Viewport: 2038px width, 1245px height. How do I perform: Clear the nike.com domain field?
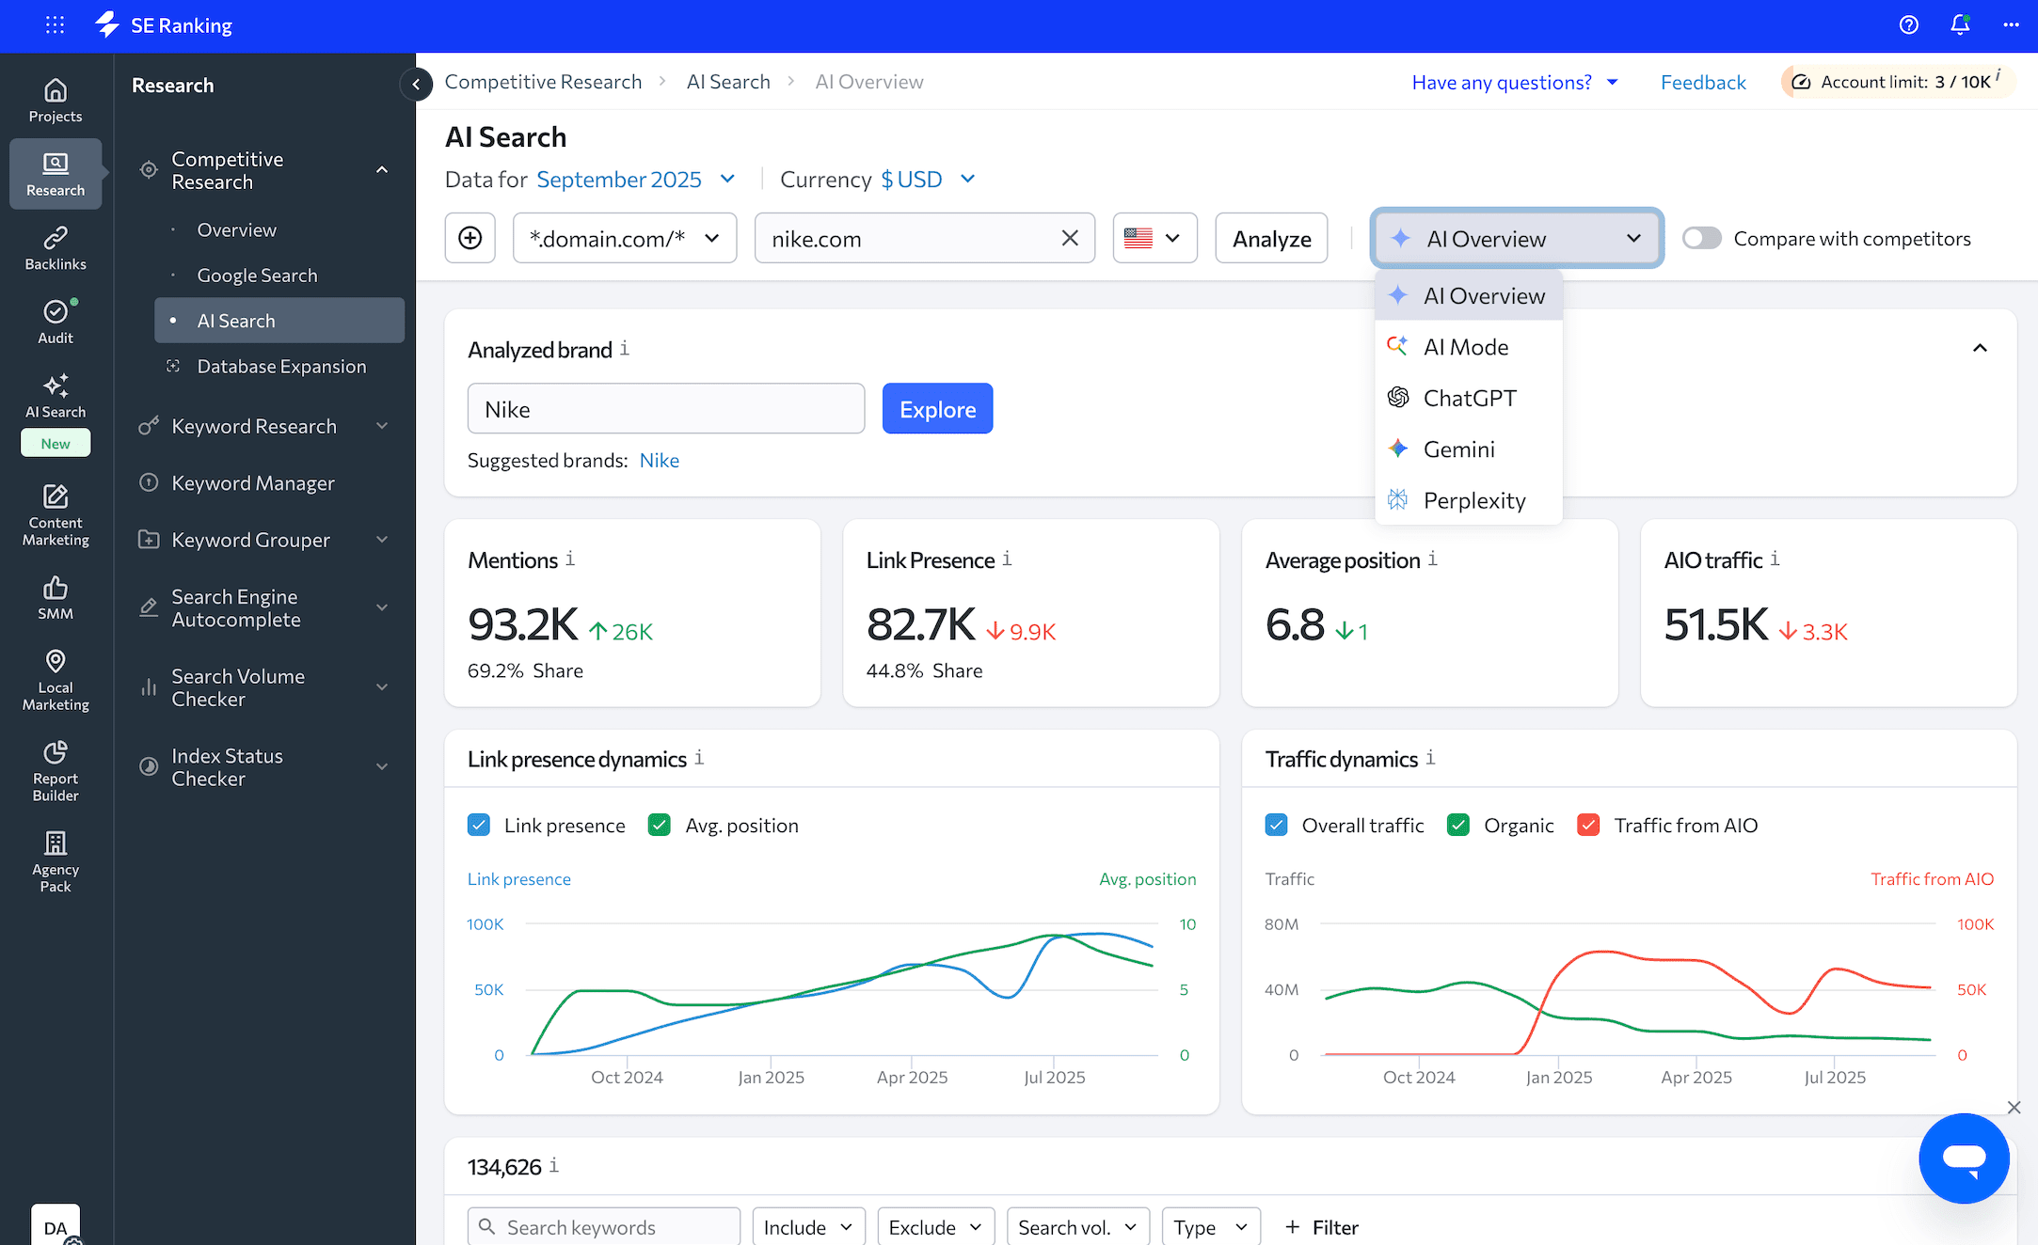pos(1070,238)
